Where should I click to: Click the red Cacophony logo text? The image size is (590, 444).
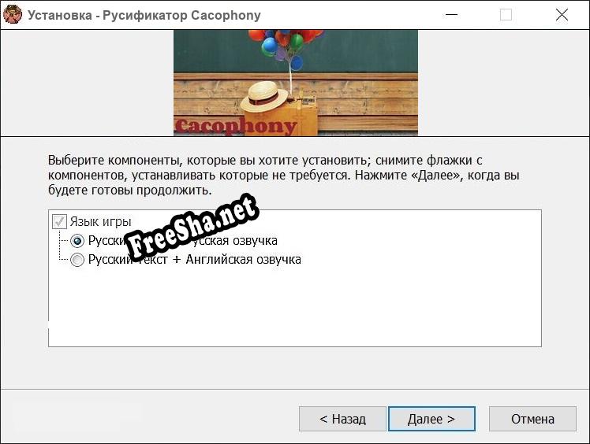point(235,126)
